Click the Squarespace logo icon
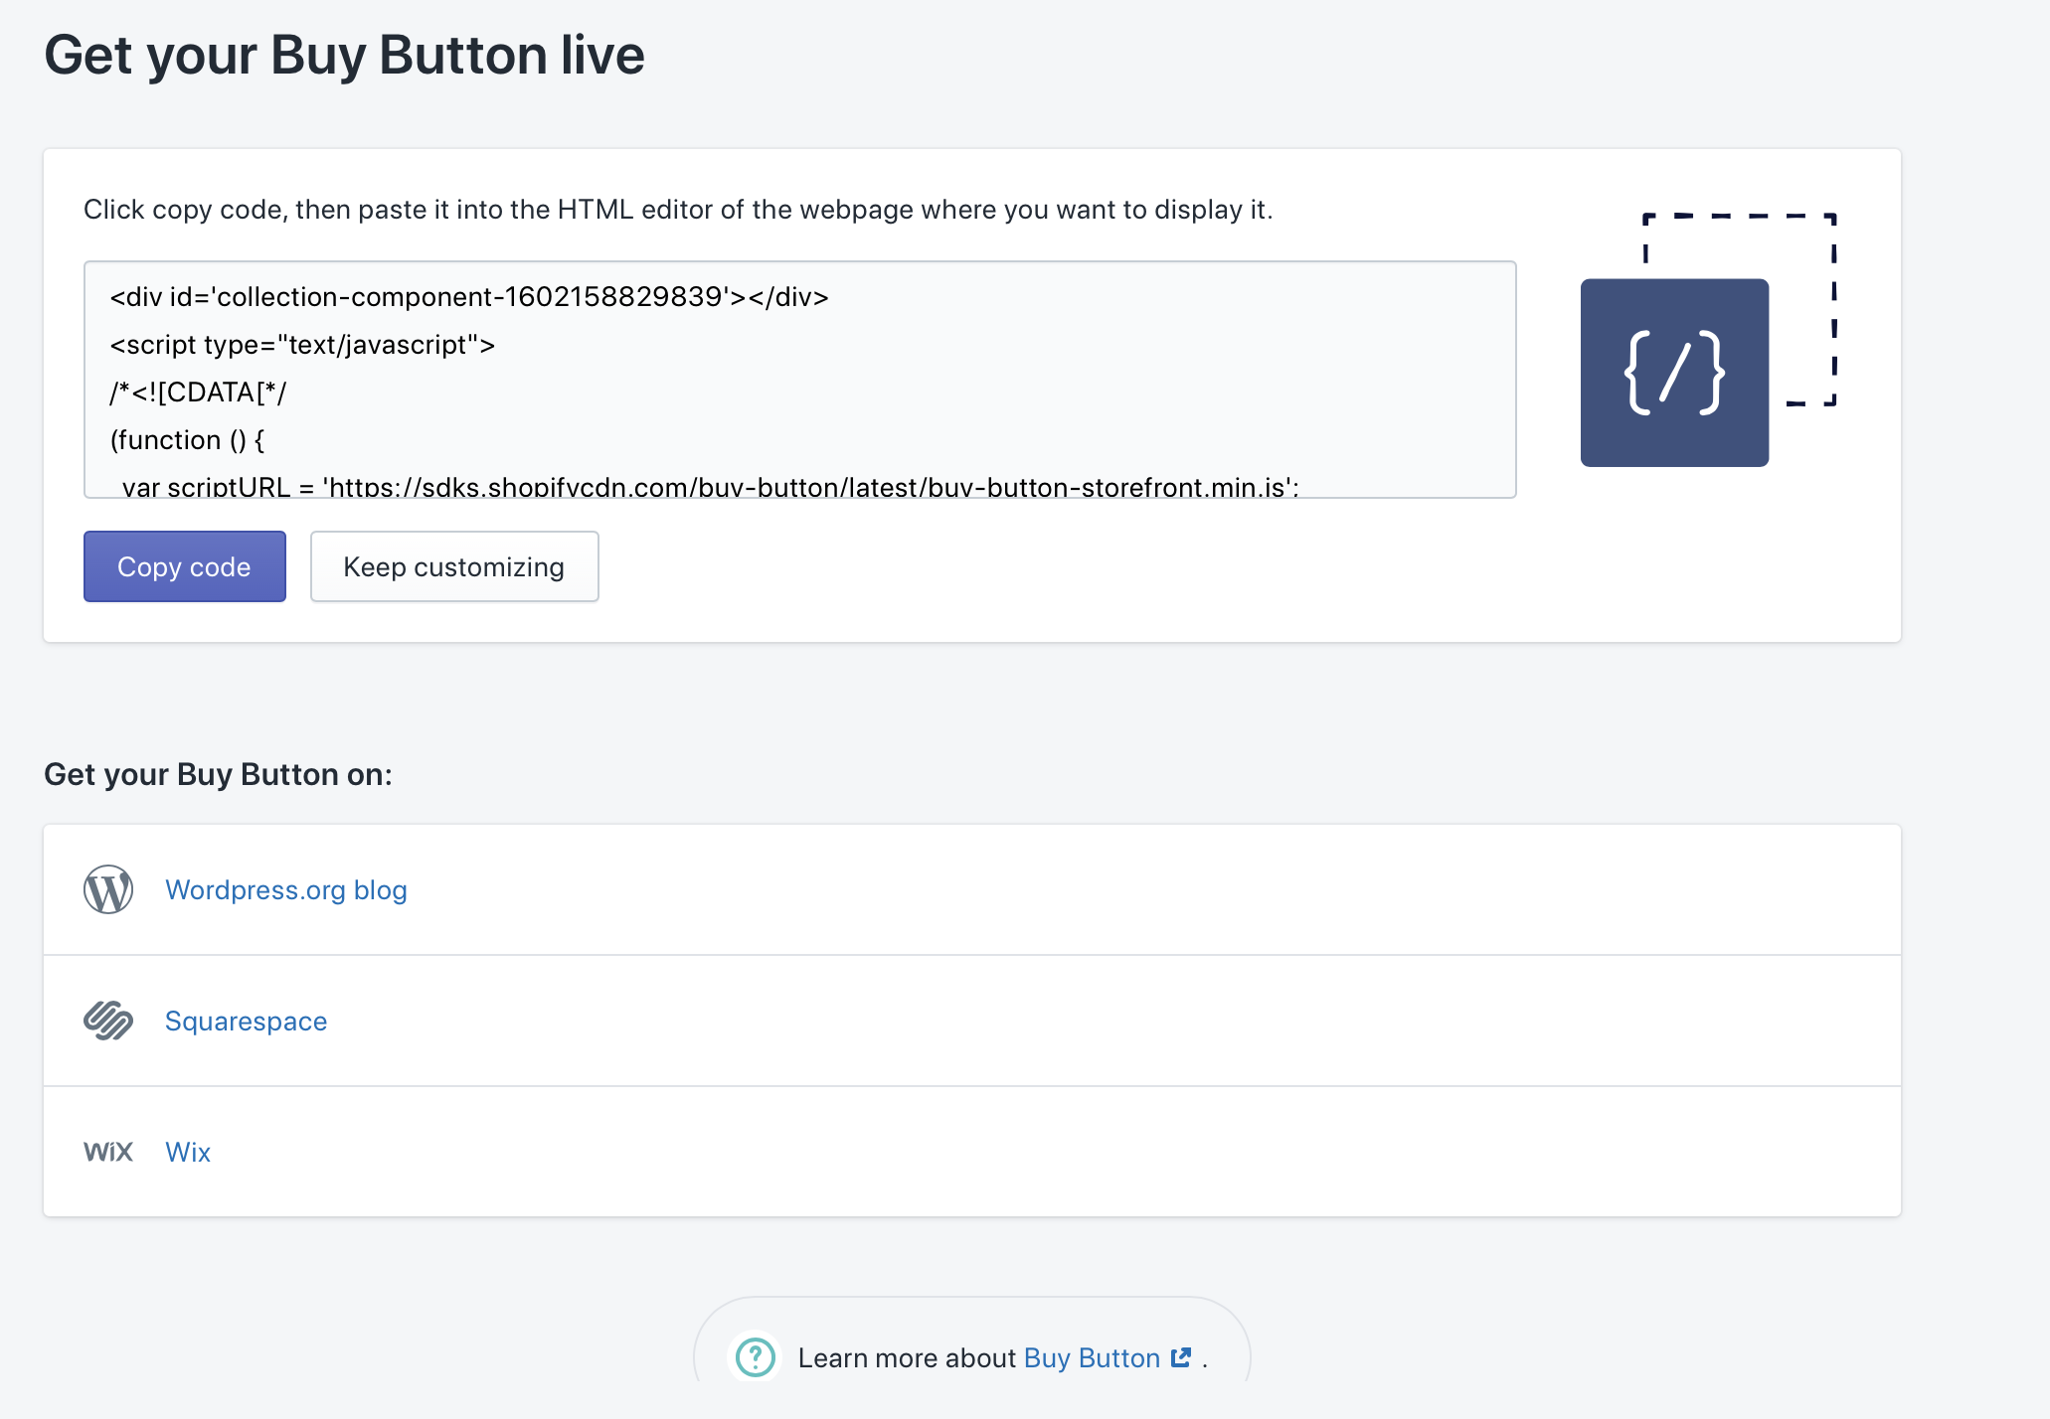Image resolution: width=2050 pixels, height=1419 pixels. (x=108, y=1021)
